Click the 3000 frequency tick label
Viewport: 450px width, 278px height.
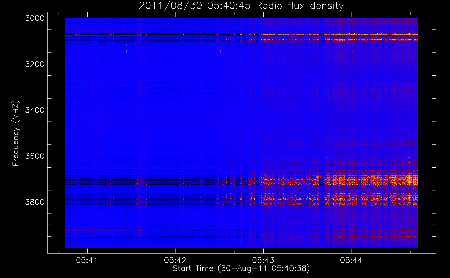coord(35,18)
